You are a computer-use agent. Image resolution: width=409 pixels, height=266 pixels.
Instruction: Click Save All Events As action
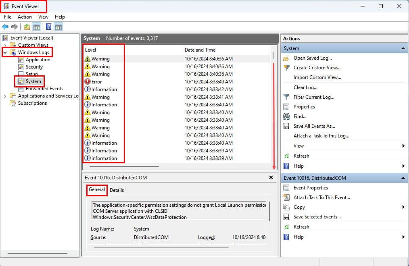point(314,126)
